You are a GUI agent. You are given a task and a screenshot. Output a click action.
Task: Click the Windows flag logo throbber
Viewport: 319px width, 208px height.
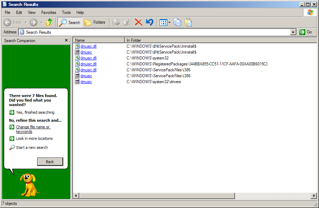point(310,13)
